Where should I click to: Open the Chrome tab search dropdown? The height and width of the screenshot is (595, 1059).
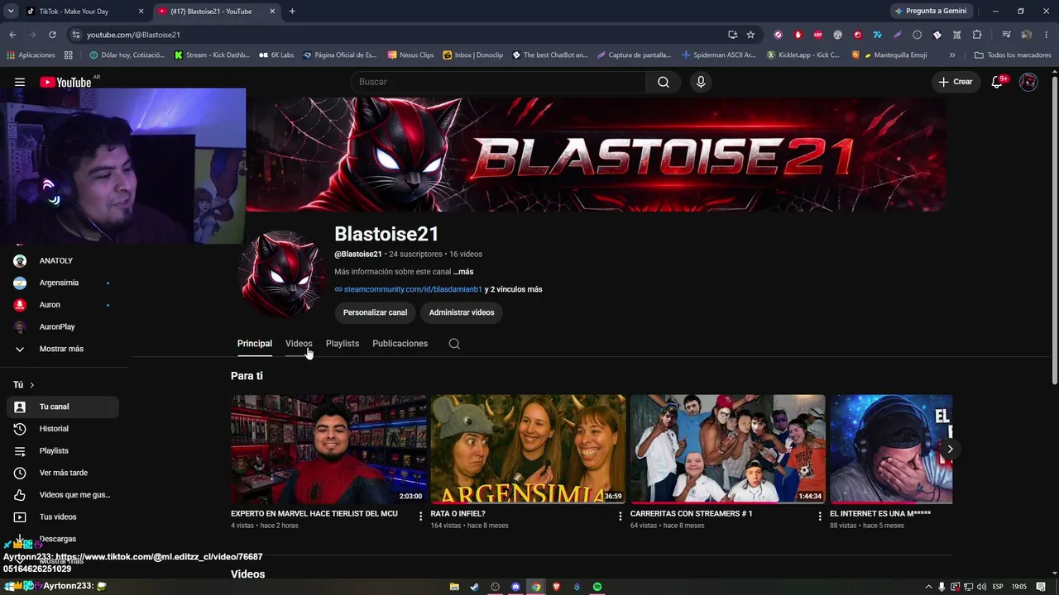[x=11, y=12]
